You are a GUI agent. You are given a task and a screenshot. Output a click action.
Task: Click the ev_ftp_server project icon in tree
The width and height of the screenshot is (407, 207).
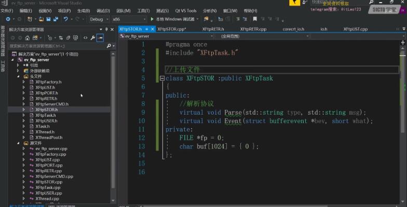tap(20, 60)
